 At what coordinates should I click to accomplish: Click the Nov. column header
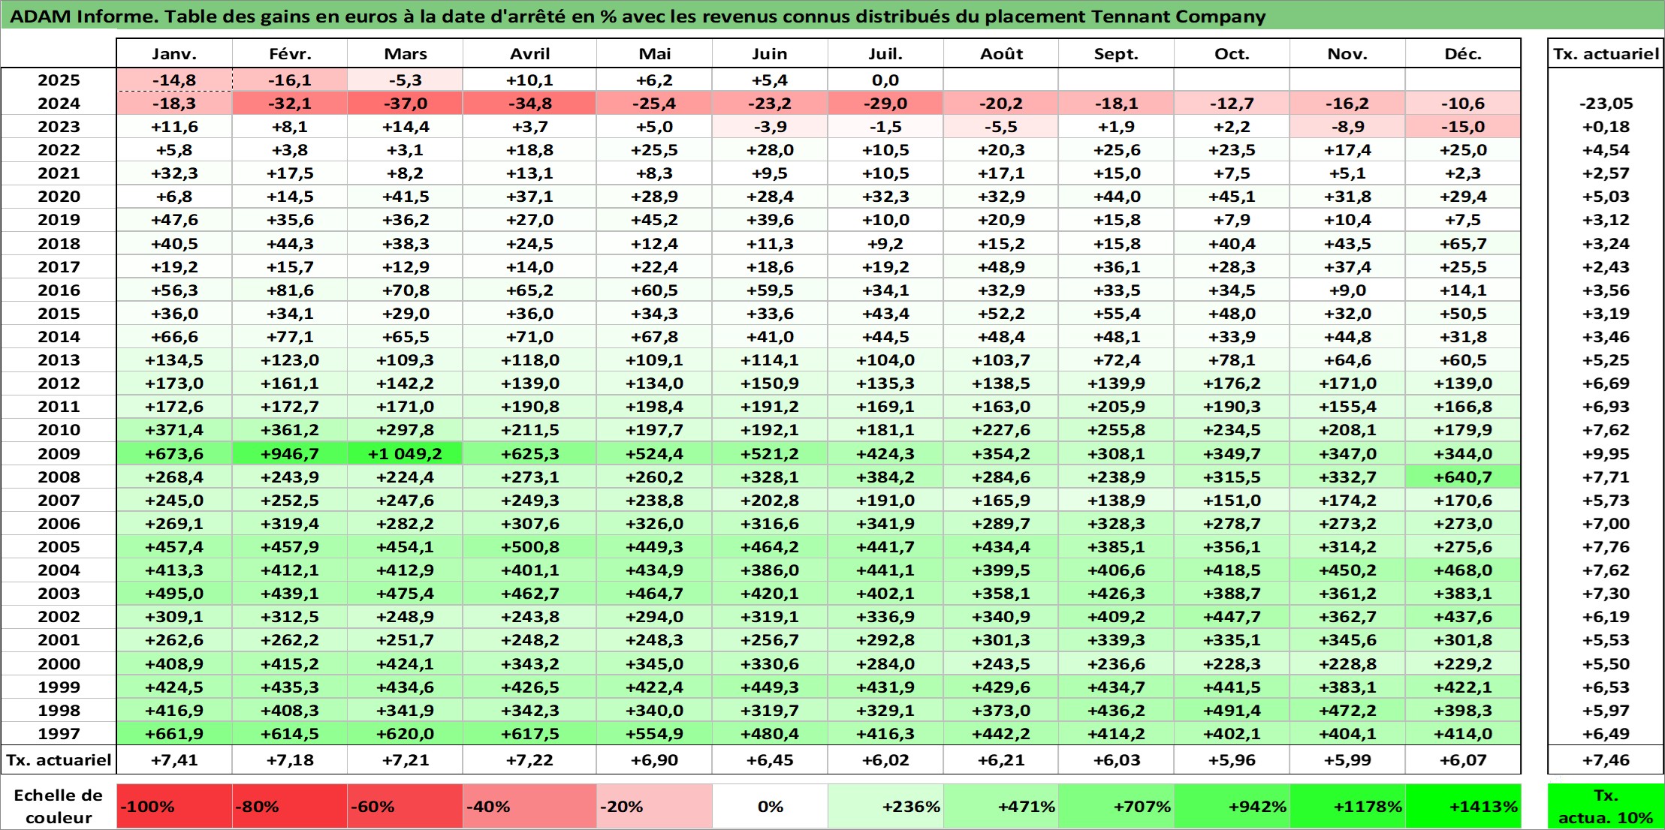tap(1347, 53)
